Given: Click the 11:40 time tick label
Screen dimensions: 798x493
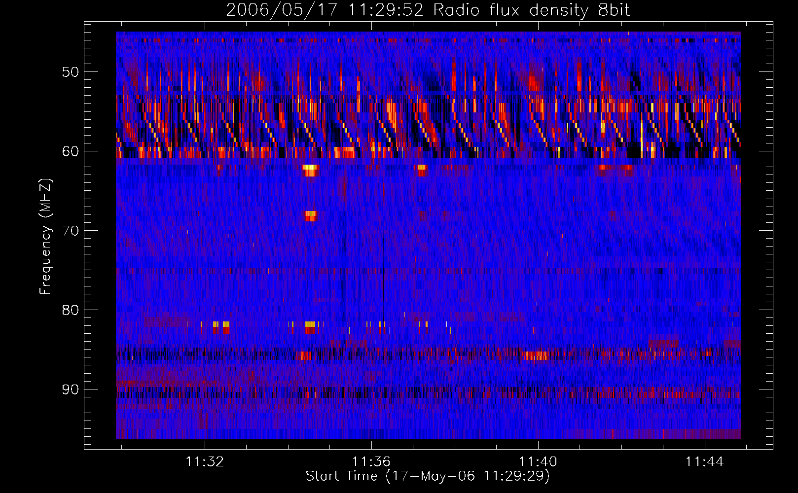Looking at the screenshot, I should pyautogui.click(x=538, y=462).
